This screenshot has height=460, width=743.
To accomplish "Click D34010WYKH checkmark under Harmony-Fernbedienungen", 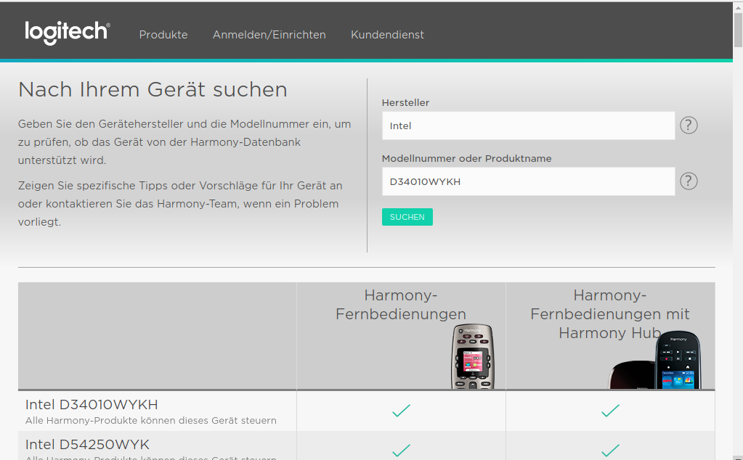I will (x=402, y=411).
